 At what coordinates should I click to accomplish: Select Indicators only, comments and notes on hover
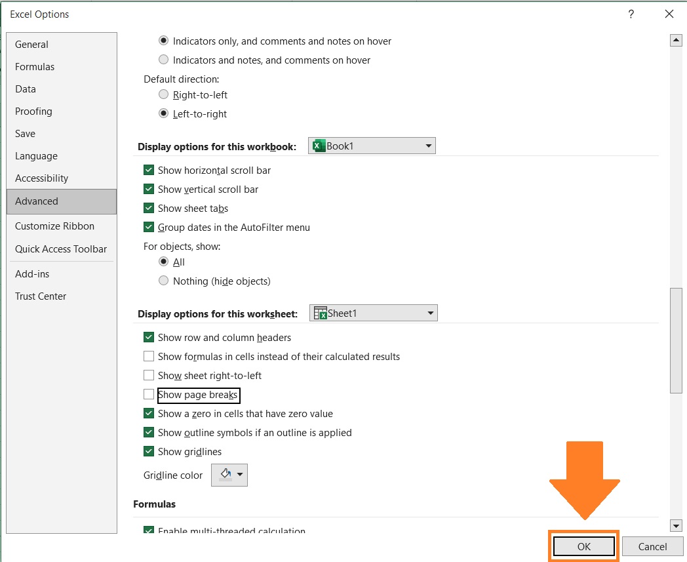click(x=163, y=41)
